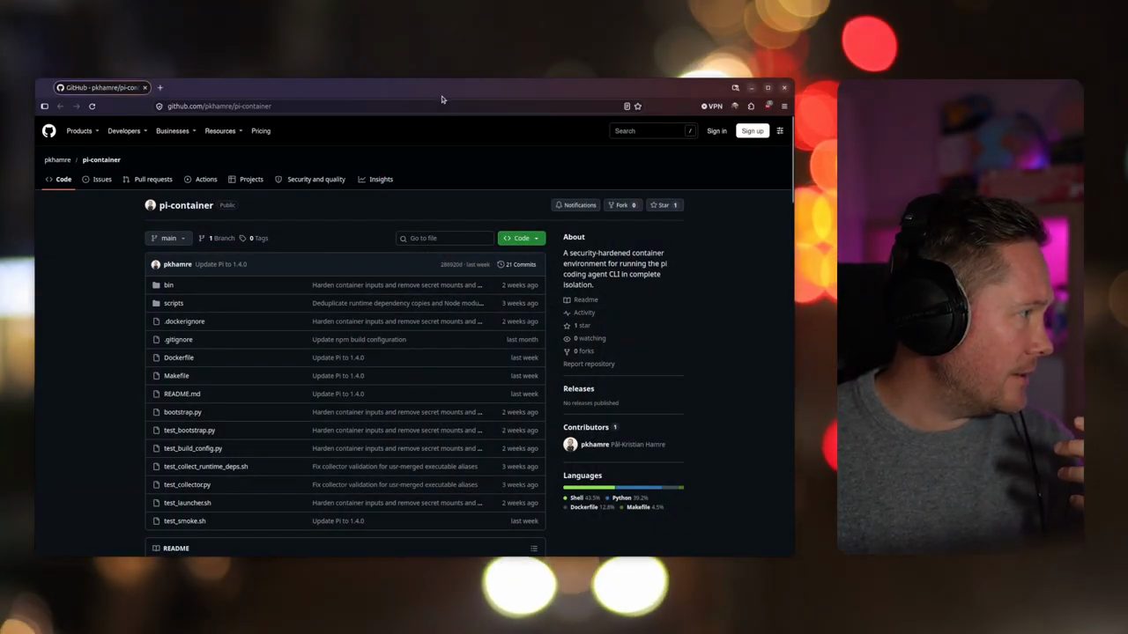The height and width of the screenshot is (634, 1128).
Task: Open the green Code dropdown button
Action: point(522,238)
